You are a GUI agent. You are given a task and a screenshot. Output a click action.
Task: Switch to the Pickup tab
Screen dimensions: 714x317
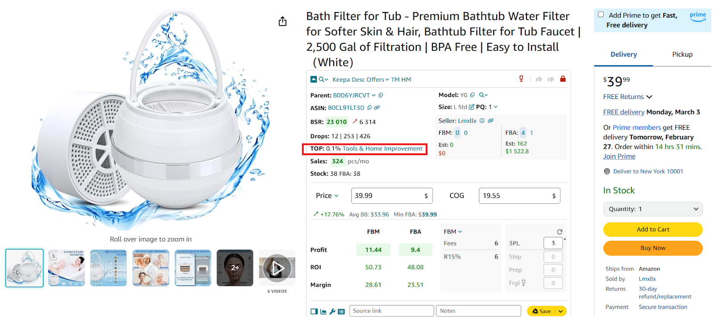click(682, 54)
